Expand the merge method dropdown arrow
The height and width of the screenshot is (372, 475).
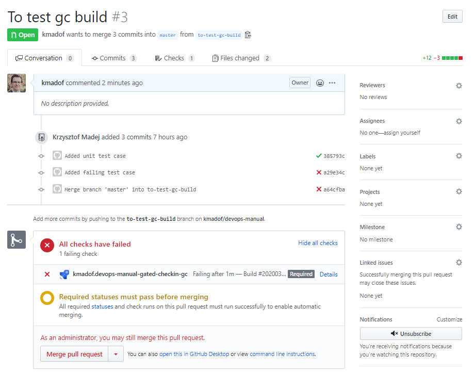pos(116,354)
